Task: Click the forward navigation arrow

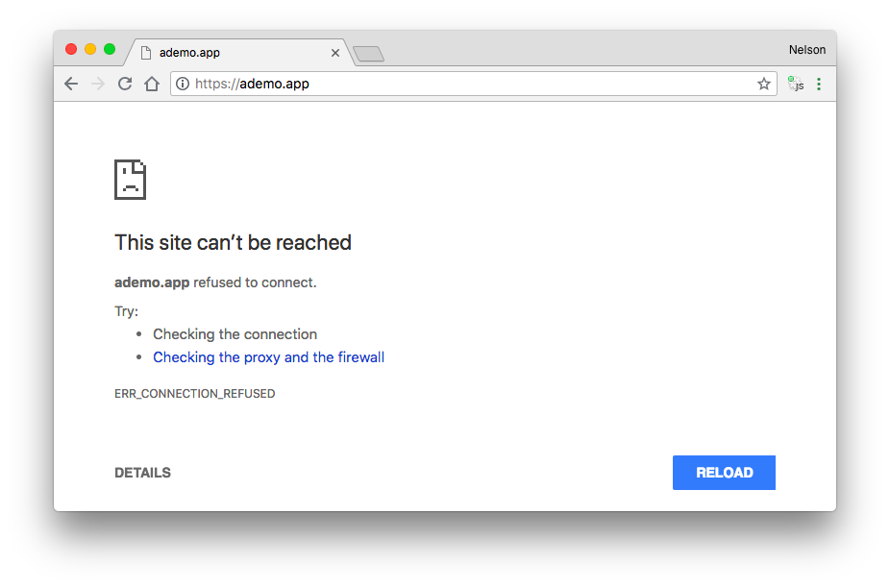Action: [x=97, y=84]
